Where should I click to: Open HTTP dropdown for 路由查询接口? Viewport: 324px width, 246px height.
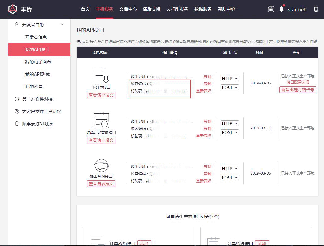click(230, 169)
